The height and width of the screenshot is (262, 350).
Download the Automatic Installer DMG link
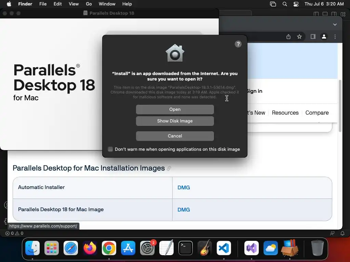click(184, 188)
